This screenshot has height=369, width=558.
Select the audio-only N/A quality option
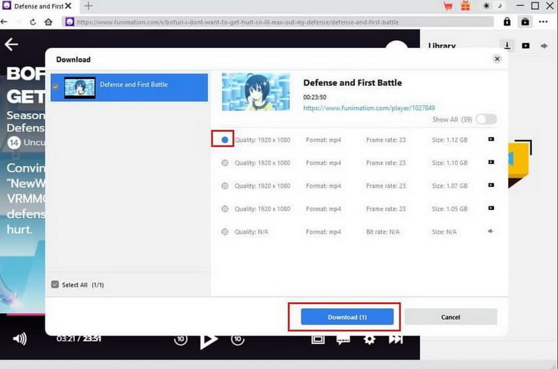tap(225, 232)
